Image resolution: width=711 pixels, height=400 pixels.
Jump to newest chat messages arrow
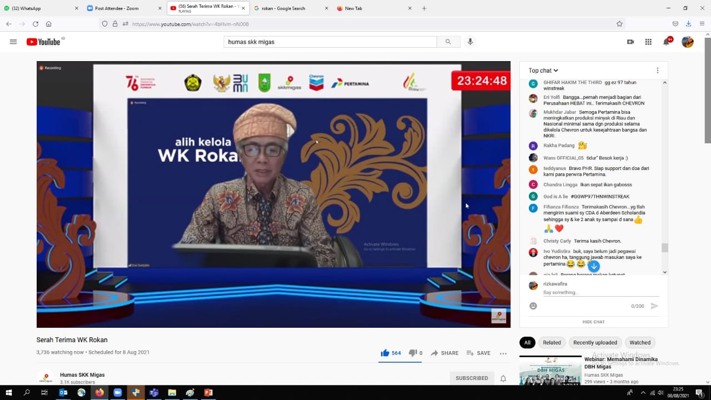pyautogui.click(x=594, y=266)
